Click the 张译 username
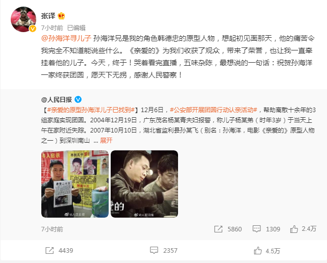The height and width of the screenshot is (263, 327). (48, 16)
